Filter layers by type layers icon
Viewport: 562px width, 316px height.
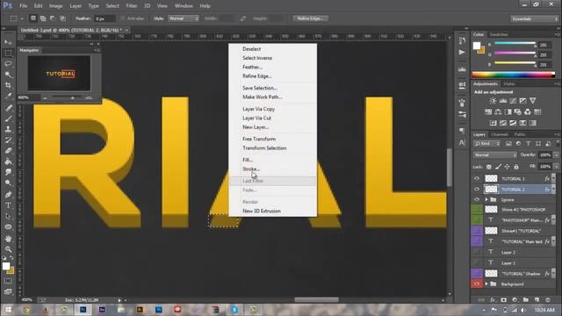528,144
